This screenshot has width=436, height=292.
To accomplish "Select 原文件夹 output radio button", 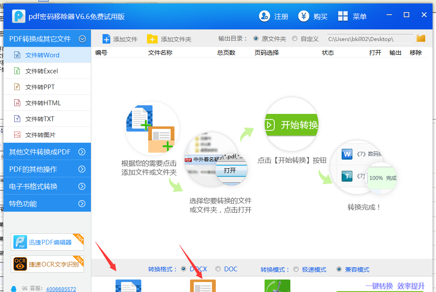I will pyautogui.click(x=256, y=39).
